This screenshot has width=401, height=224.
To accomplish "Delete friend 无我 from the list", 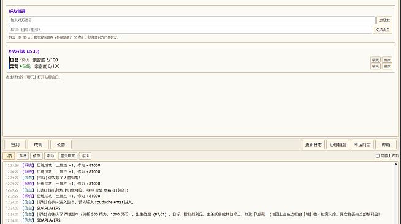I will [x=387, y=66].
